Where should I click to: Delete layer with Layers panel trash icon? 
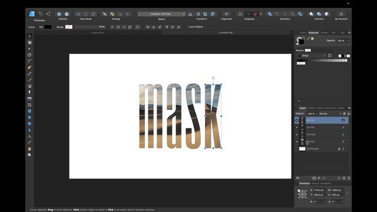(x=349, y=178)
